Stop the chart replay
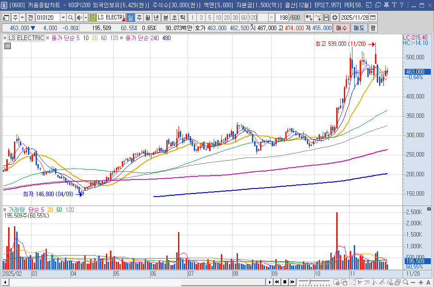434x287 pixels. pos(285,283)
